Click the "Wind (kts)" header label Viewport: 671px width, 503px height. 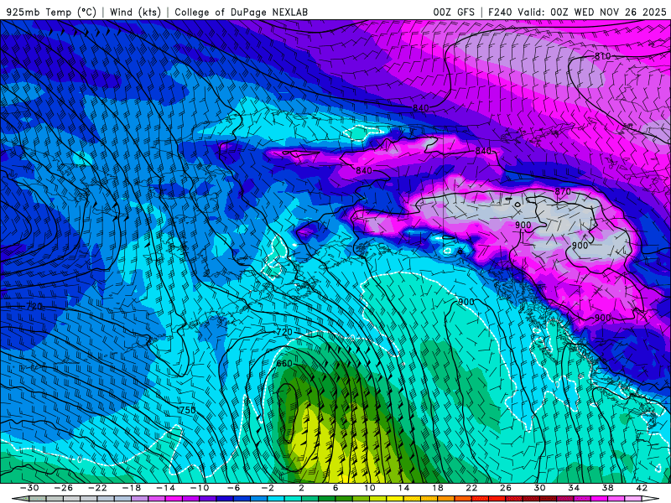(135, 12)
